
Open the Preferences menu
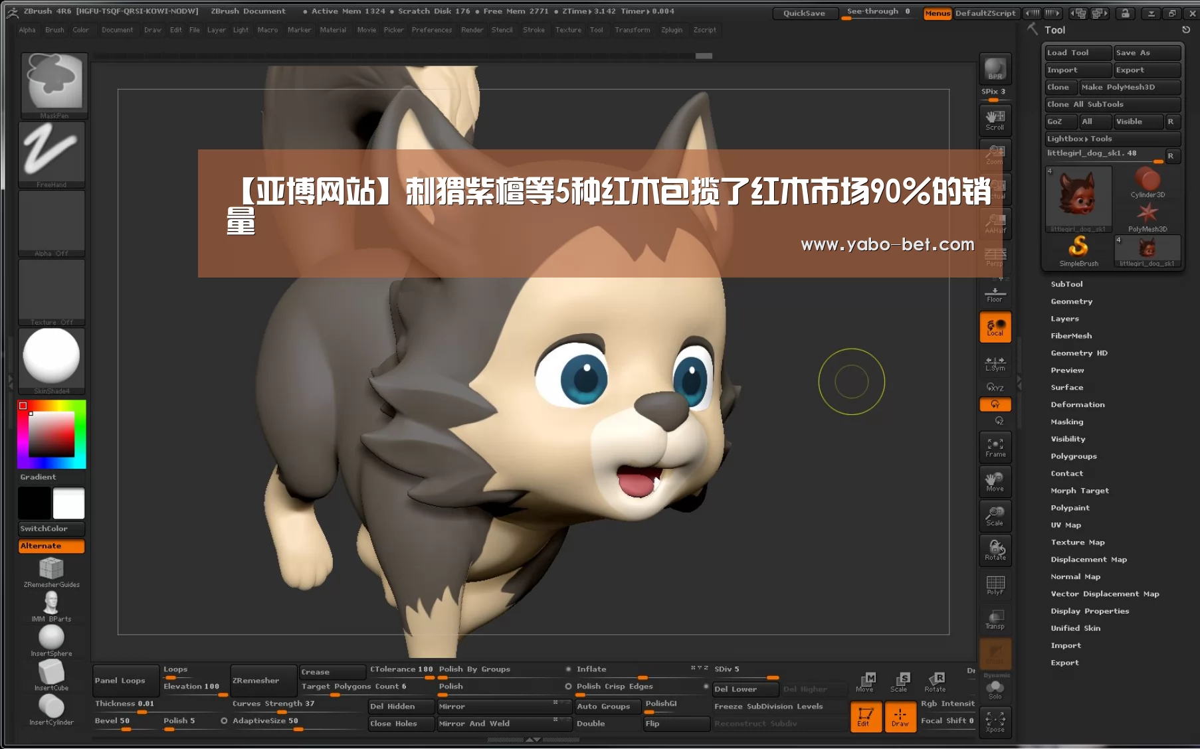click(432, 30)
